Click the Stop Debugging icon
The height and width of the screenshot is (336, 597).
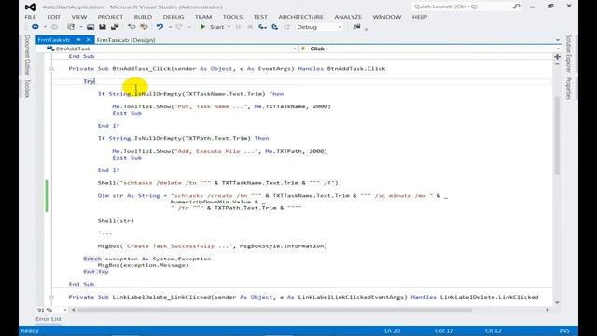coord(250,27)
